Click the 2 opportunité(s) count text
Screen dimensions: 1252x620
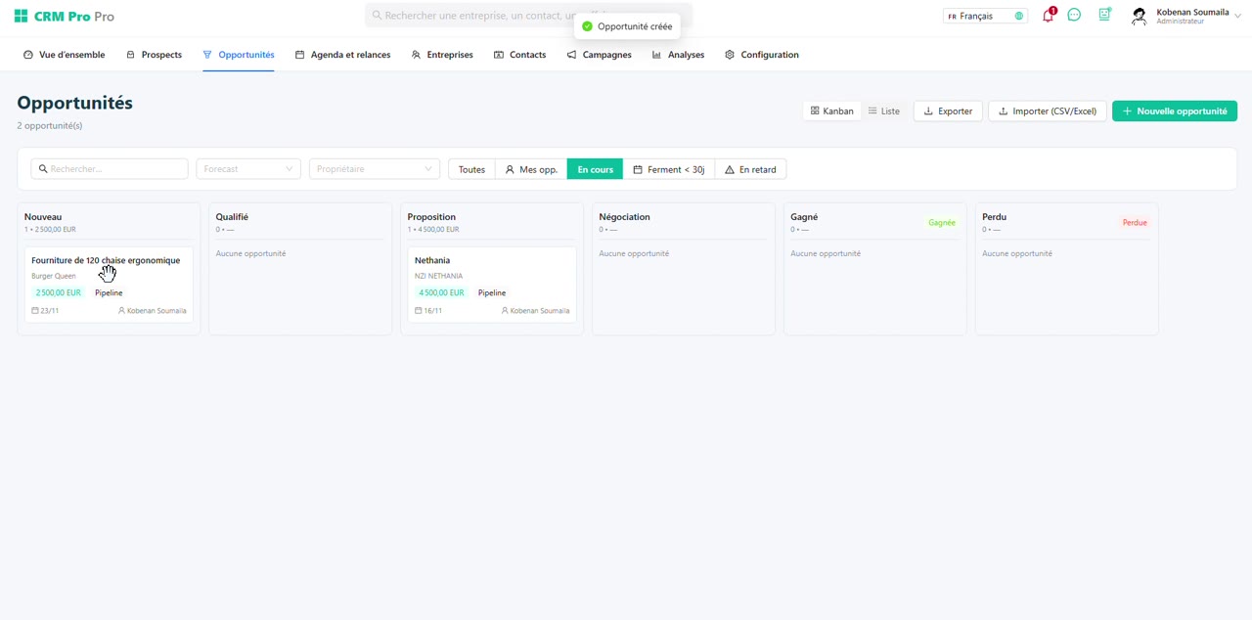[x=50, y=126]
